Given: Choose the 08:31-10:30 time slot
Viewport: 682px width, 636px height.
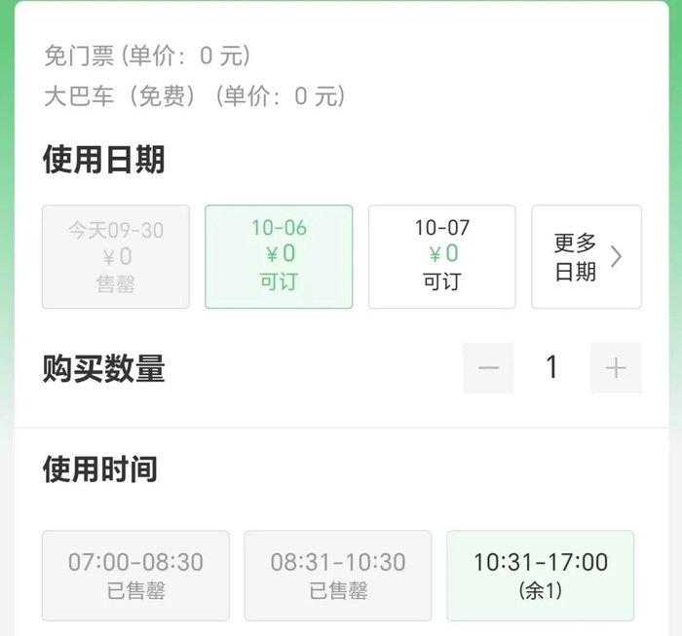Looking at the screenshot, I should pyautogui.click(x=338, y=576).
